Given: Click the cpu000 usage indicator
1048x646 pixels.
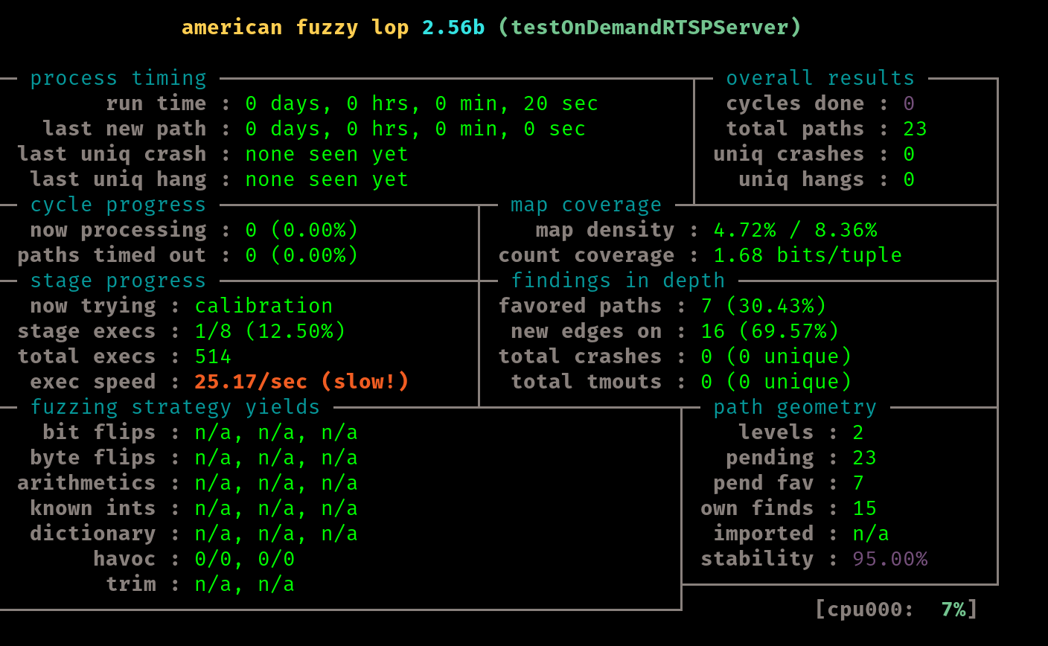Looking at the screenshot, I should pos(895,610).
